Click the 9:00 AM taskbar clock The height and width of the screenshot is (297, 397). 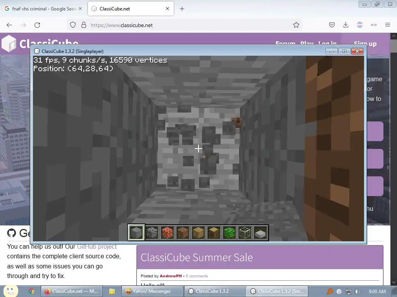(x=377, y=292)
